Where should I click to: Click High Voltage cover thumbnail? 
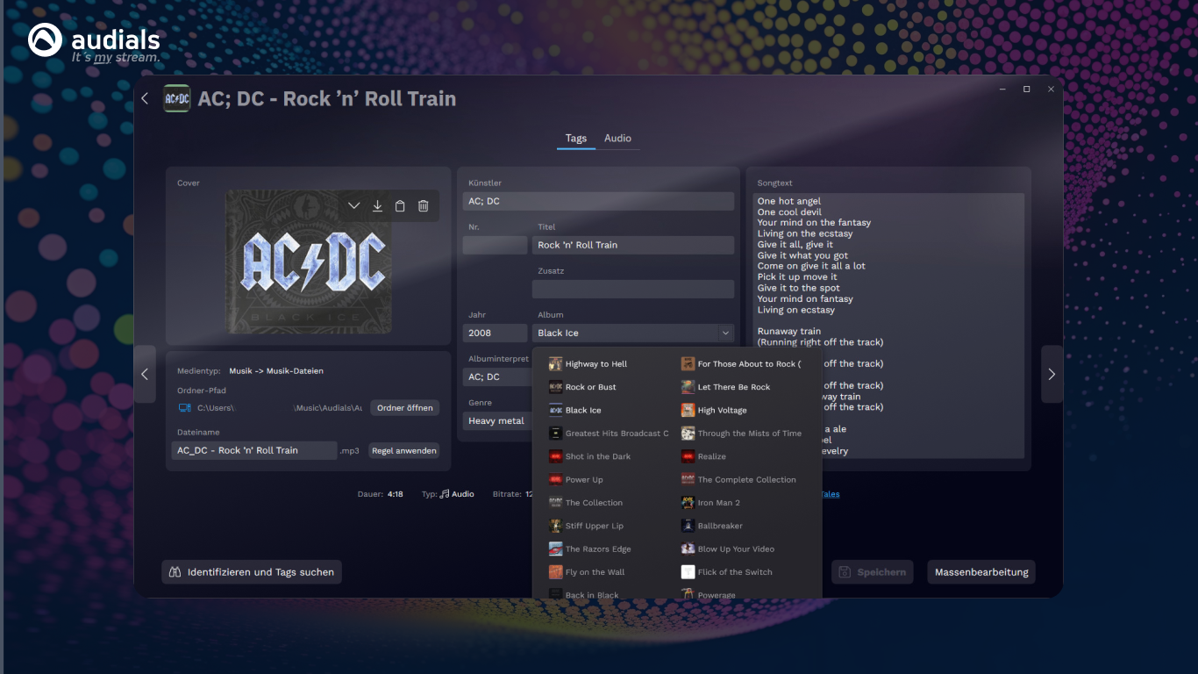(x=688, y=410)
